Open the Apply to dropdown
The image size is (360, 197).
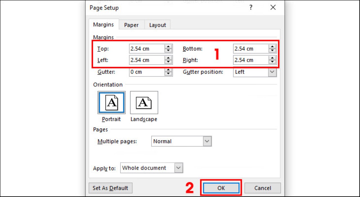point(178,168)
